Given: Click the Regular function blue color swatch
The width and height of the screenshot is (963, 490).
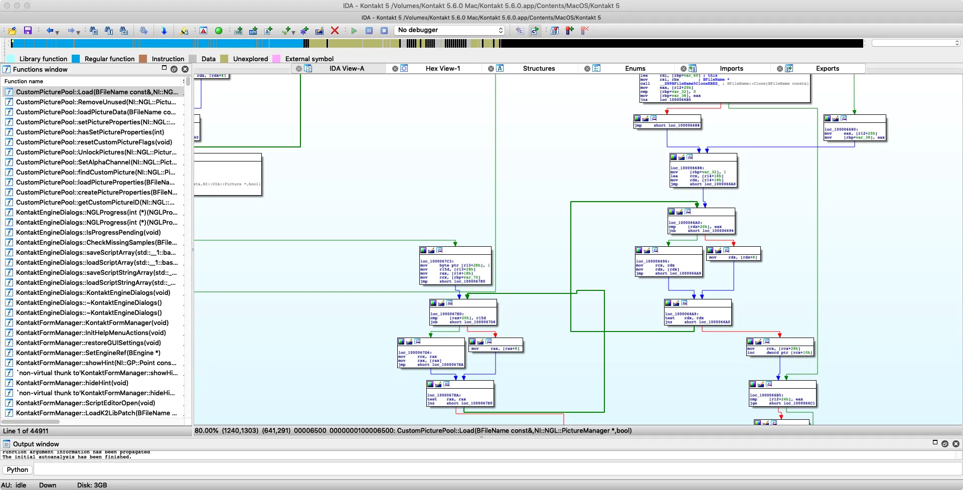Looking at the screenshot, I should [x=76, y=59].
